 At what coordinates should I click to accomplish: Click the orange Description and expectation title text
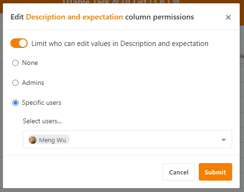coord(74,17)
